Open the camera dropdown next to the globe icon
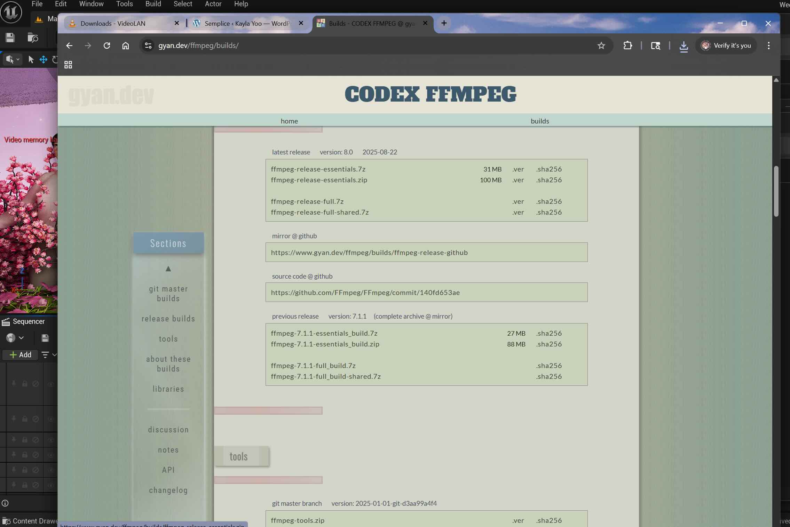This screenshot has height=527, width=790. coord(21,338)
